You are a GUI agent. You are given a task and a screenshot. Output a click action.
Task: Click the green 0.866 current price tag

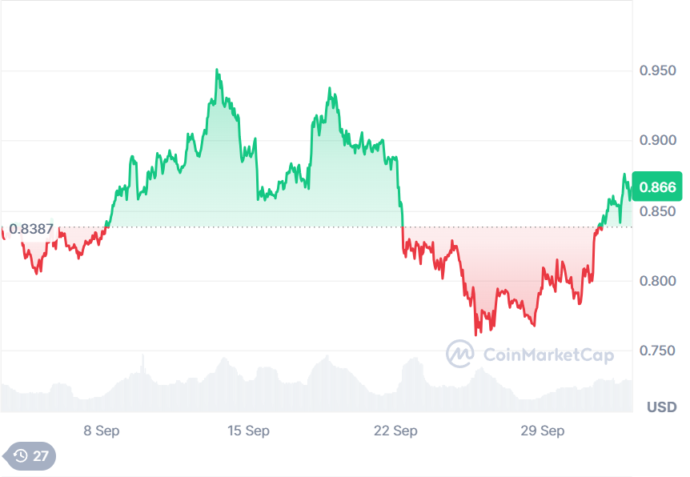coord(657,189)
